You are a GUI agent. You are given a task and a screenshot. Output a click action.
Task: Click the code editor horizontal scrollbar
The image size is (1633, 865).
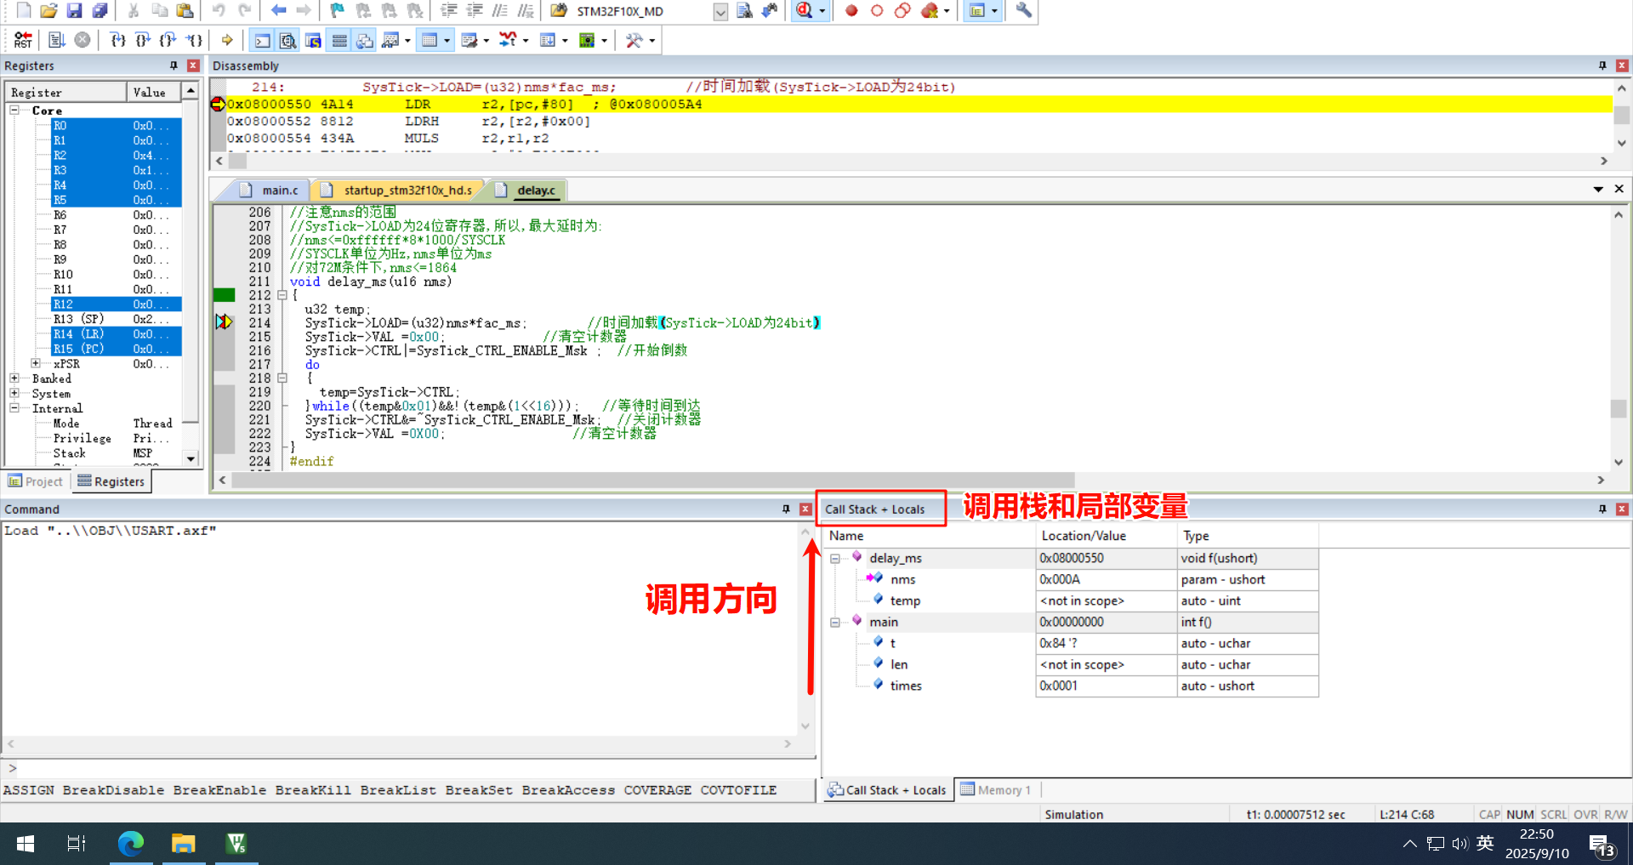point(652,481)
